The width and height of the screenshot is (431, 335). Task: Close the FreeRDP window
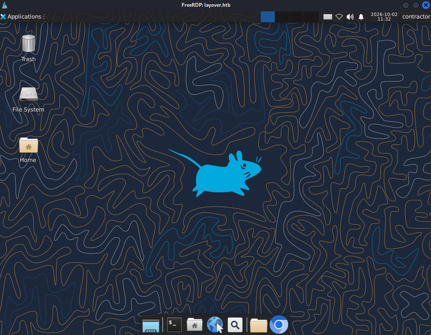[426, 5]
